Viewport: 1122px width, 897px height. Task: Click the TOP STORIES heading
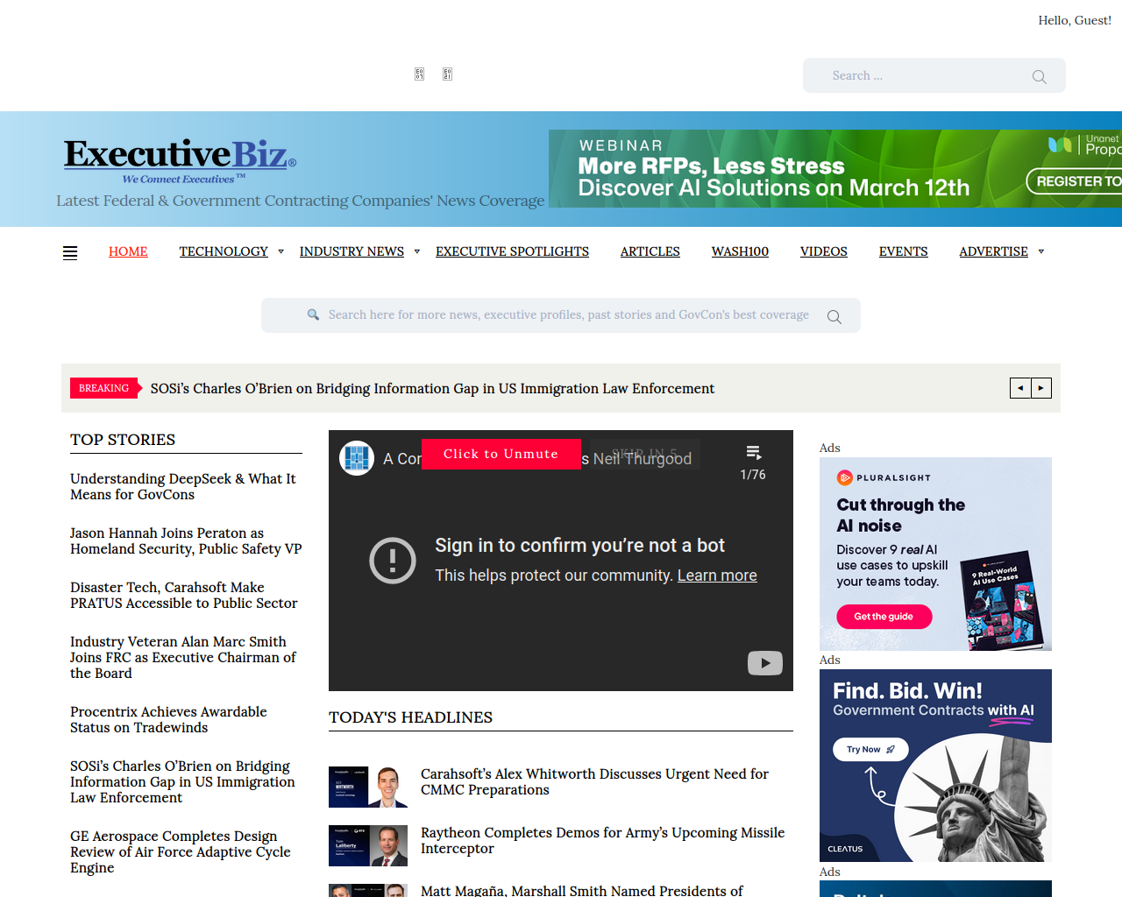(123, 440)
